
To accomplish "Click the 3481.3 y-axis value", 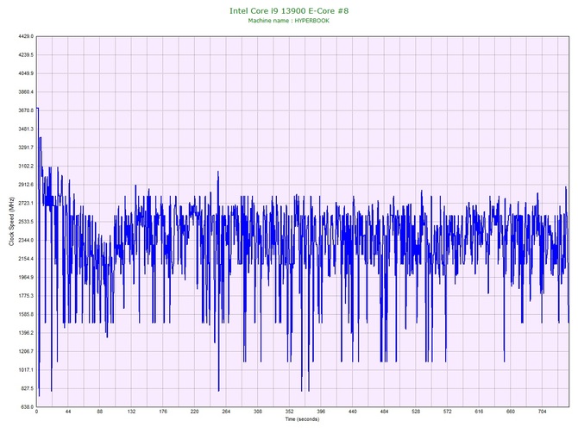I will coord(26,129).
